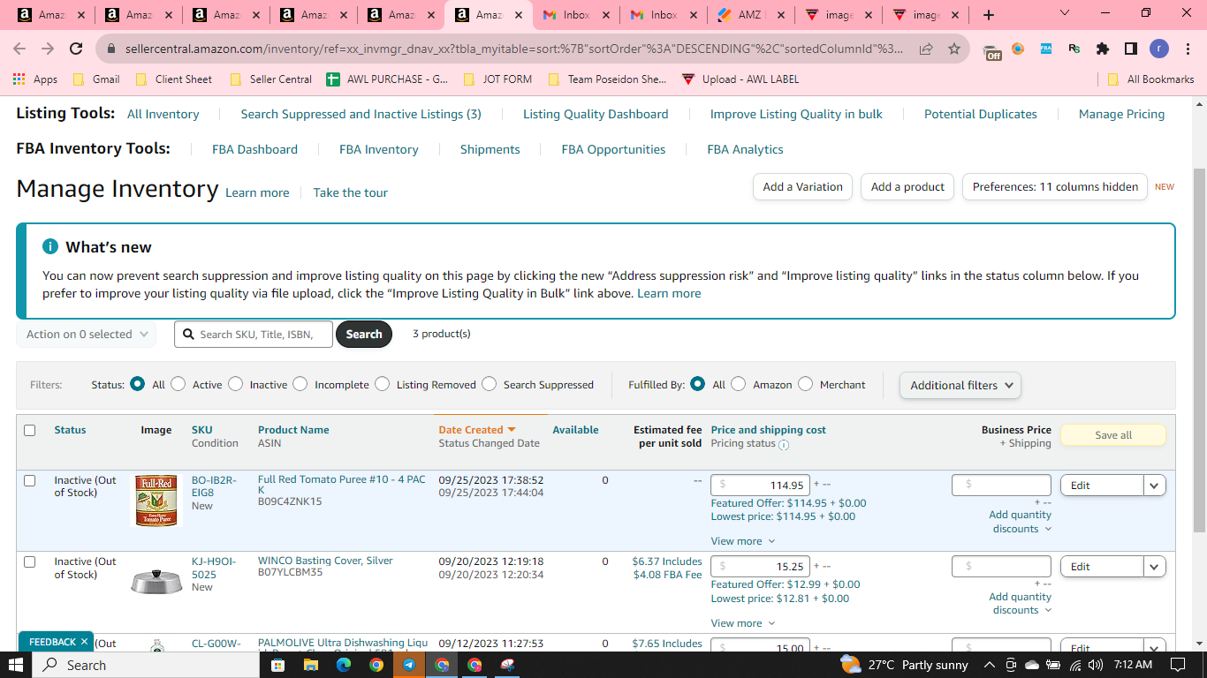Sort by the Date Created column header
1207x678 pixels.
pos(477,430)
